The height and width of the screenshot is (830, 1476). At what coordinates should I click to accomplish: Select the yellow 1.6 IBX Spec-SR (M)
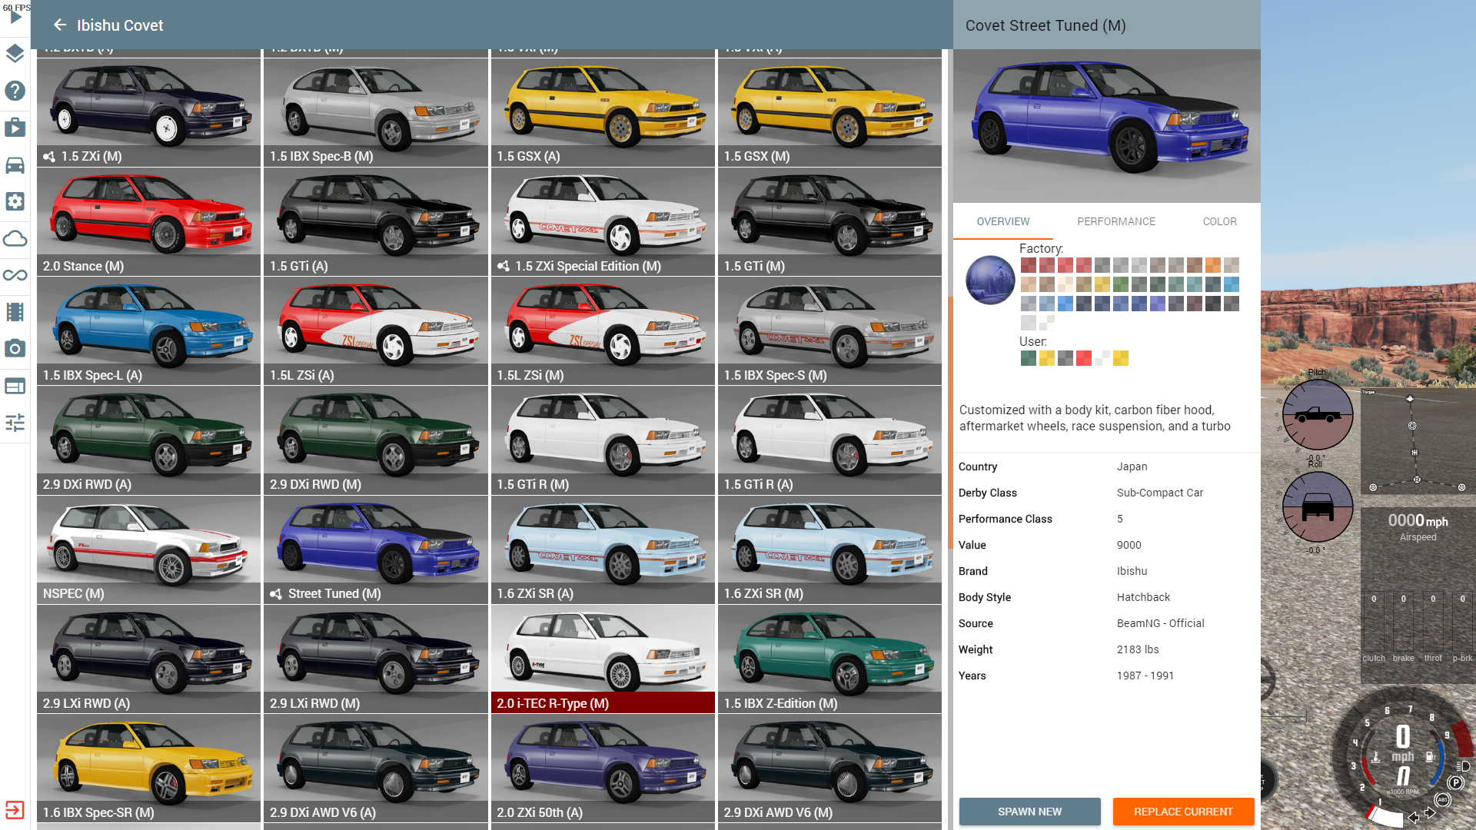(x=148, y=769)
